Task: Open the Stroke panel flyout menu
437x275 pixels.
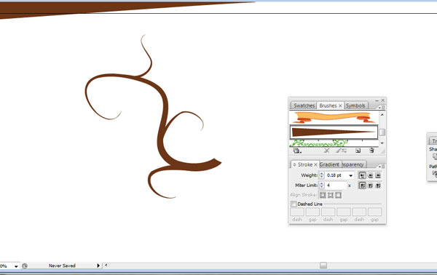Action: click(382, 166)
